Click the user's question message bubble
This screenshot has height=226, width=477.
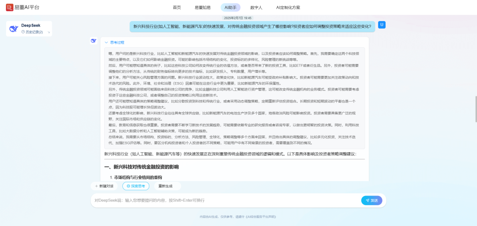pyautogui.click(x=252, y=26)
